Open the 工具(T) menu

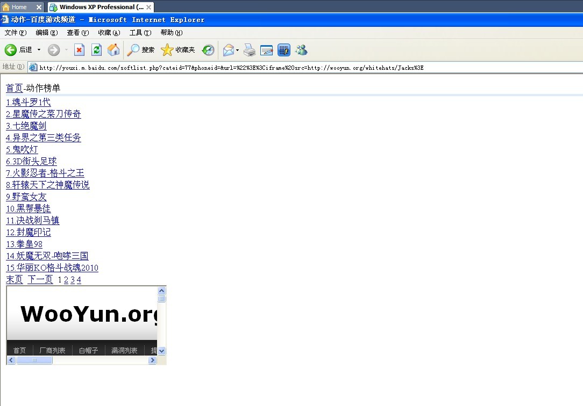[140, 33]
